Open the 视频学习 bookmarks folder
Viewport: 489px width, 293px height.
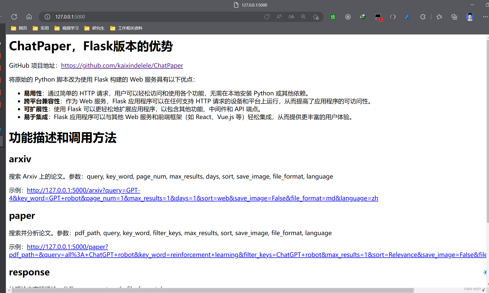[x=67, y=28]
